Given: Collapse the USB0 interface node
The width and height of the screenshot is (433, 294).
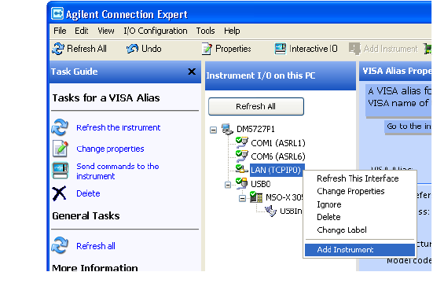Looking at the screenshot, I should 228,185.
